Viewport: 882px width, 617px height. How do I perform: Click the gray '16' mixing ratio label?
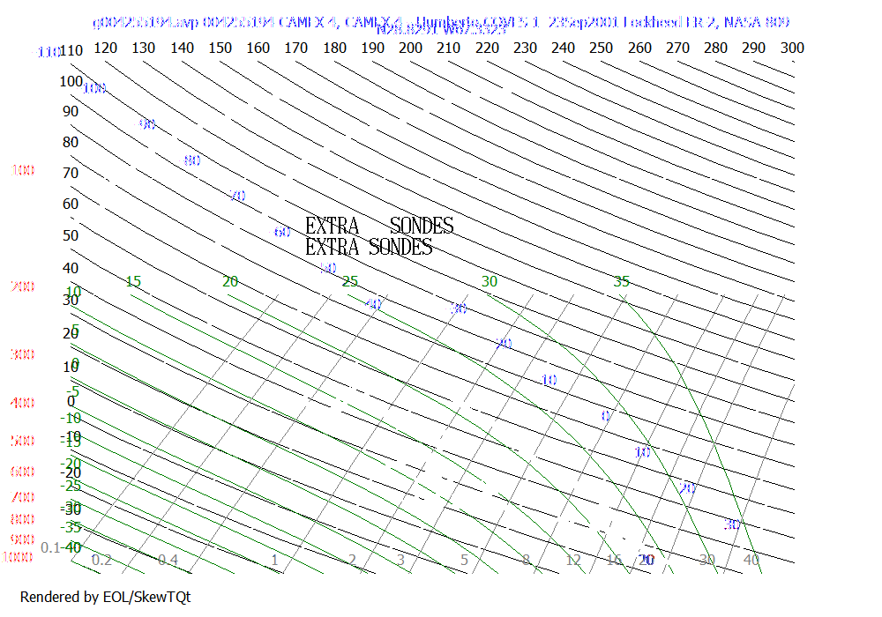[x=614, y=560]
